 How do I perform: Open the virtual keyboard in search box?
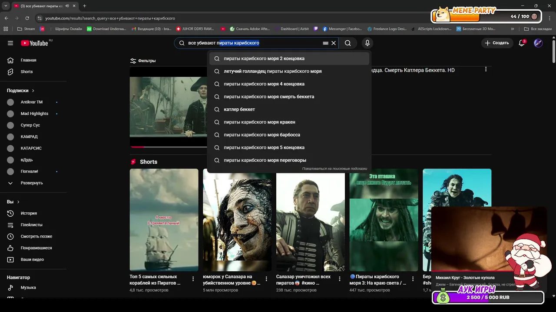326,43
